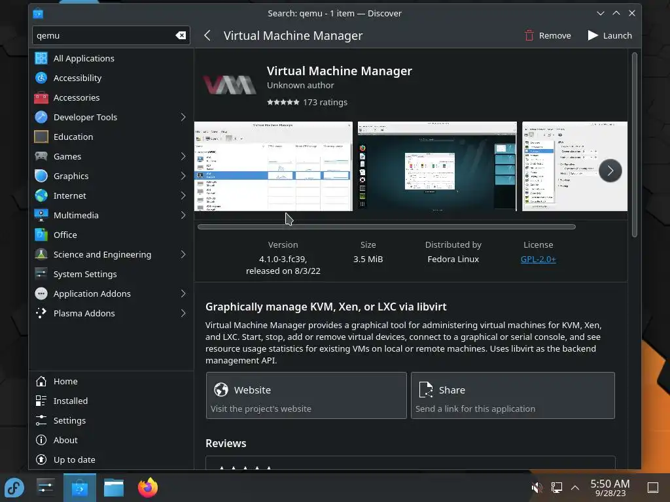Select the Office category
Image resolution: width=670 pixels, height=502 pixels.
(111, 235)
